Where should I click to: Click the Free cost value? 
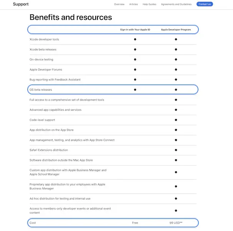tap(135, 223)
